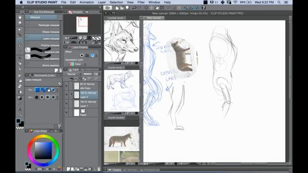
Task: Click the Rotate left icon in Navigator
Action: pyautogui.click(x=80, y=42)
